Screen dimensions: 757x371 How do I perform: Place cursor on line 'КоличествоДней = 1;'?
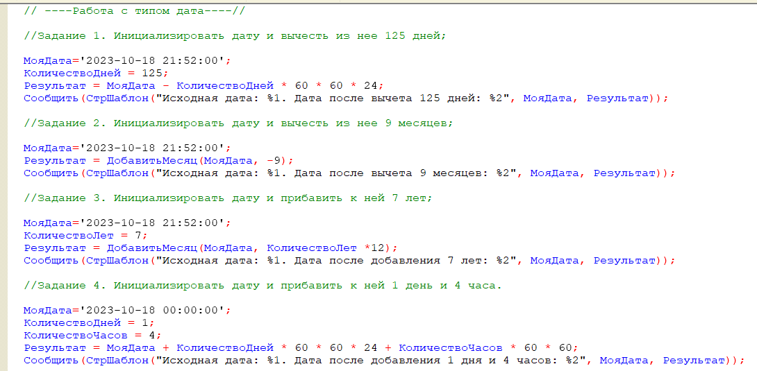click(x=89, y=322)
